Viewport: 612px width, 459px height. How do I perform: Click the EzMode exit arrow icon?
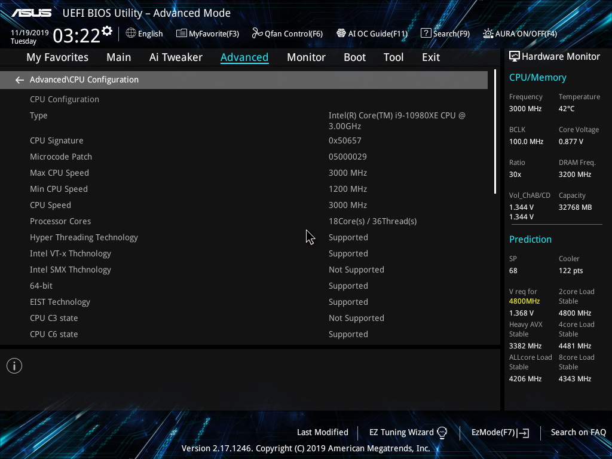tap(523, 433)
